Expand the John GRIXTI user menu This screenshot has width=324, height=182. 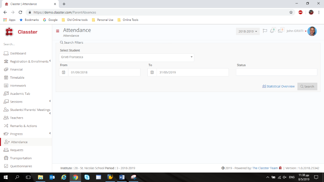tap(296, 31)
